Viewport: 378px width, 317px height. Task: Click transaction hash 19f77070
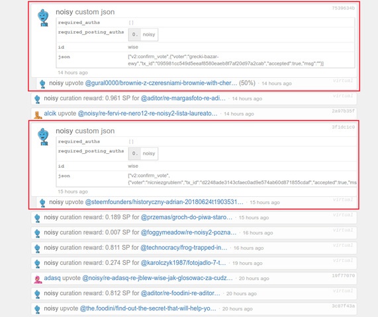[x=343, y=275]
